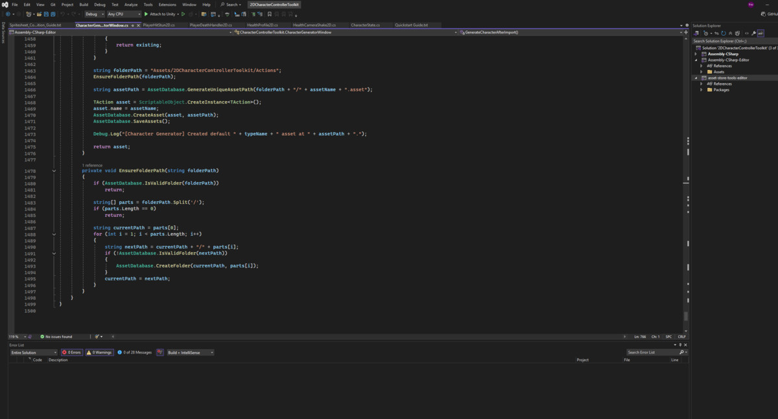Viewport: 778px width, 419px height.
Task: Open the 119 % zoom level dropdown
Action: pyautogui.click(x=18, y=337)
